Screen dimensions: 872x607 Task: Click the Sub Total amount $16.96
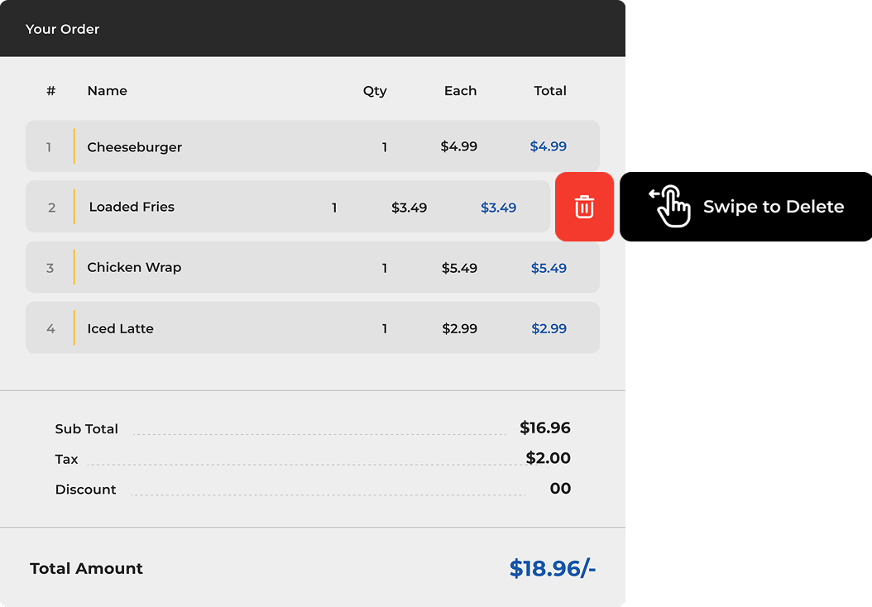click(x=545, y=428)
